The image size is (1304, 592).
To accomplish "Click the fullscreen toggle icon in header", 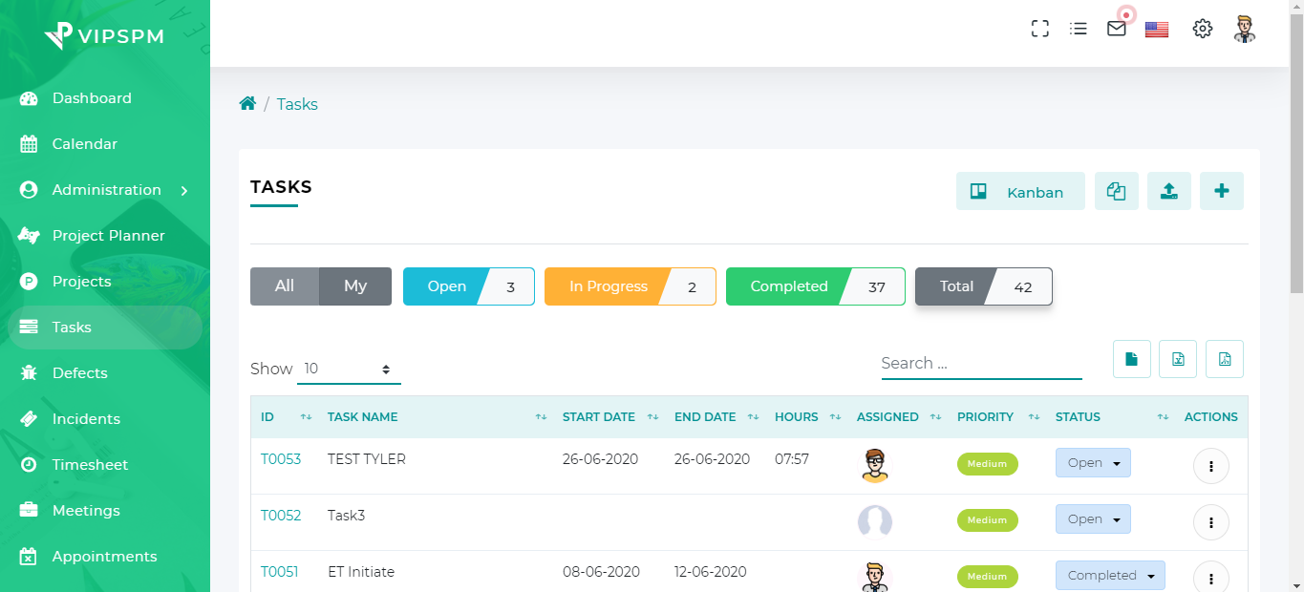I will click(x=1040, y=29).
